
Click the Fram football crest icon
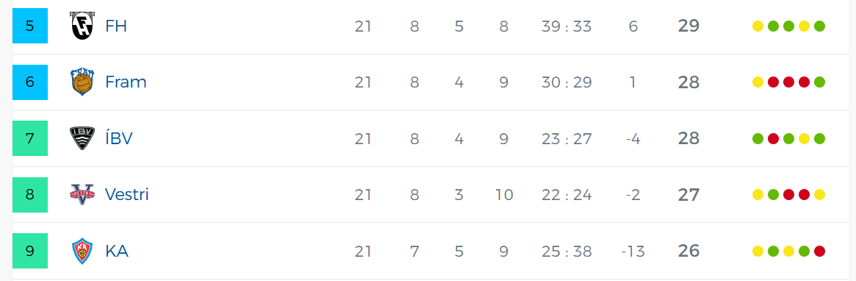(x=82, y=82)
